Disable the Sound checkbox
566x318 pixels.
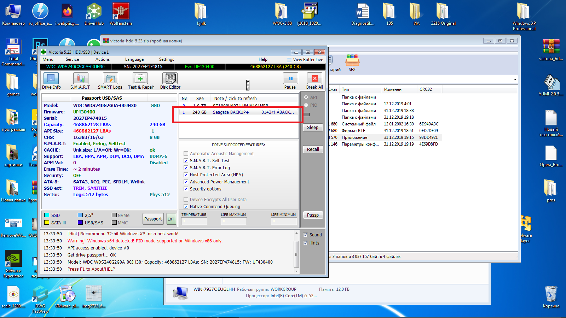[305, 235]
